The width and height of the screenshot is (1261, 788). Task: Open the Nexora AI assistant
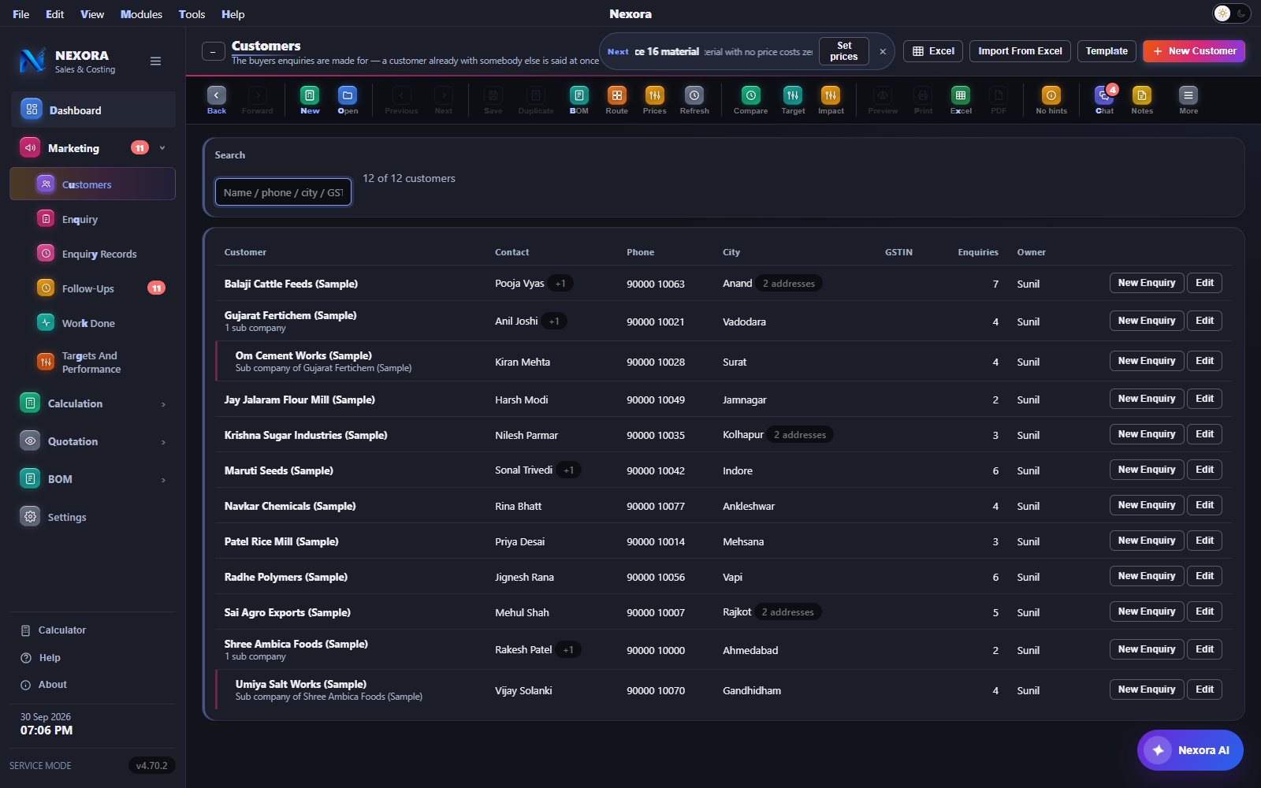coord(1190,750)
